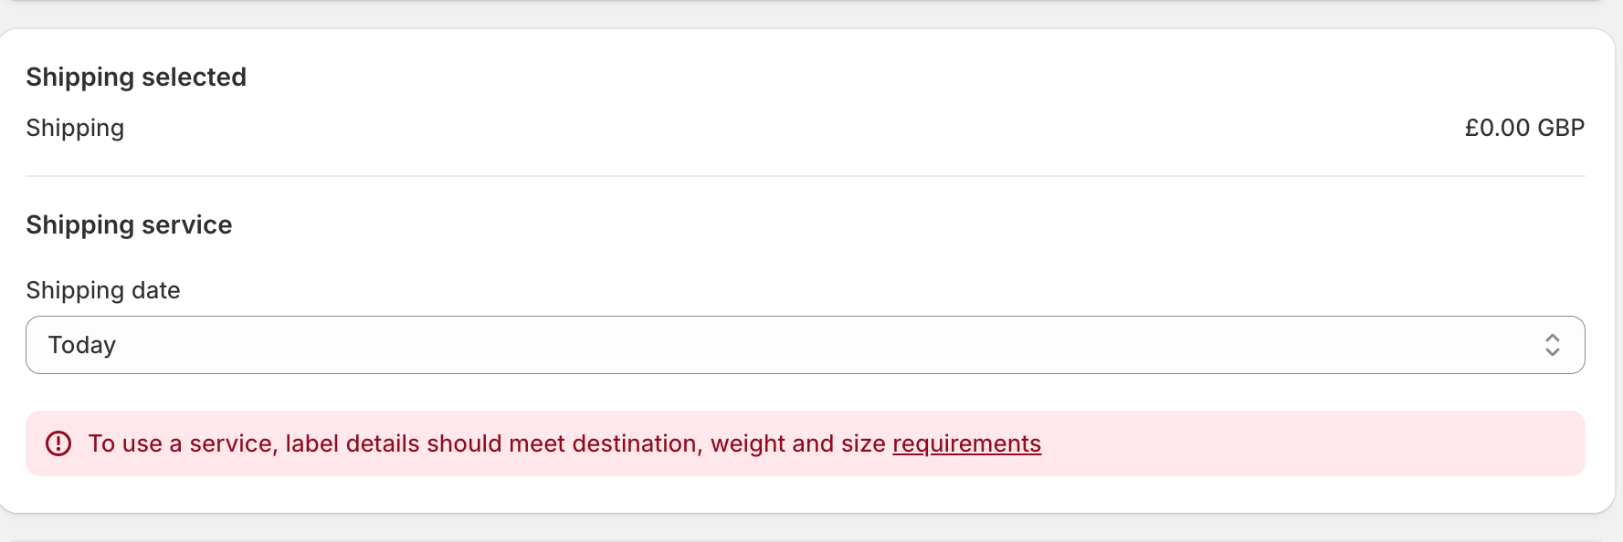Click the "Shipping selected" heading
This screenshot has width=1623, height=542.
click(x=136, y=77)
